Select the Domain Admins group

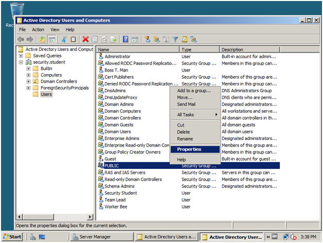119,104
